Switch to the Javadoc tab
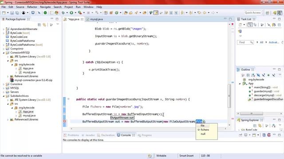This screenshot has height=159, width=284. point(88,135)
